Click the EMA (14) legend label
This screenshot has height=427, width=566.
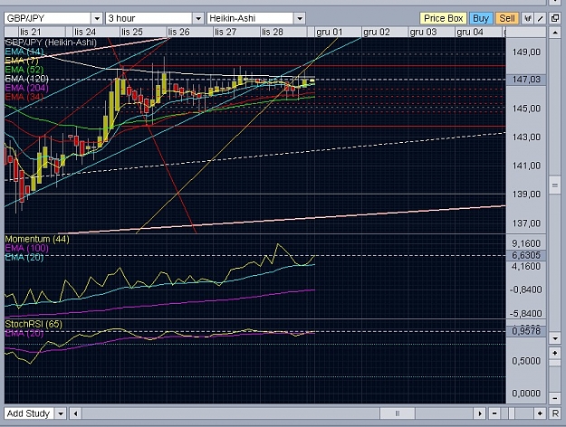tap(24, 52)
